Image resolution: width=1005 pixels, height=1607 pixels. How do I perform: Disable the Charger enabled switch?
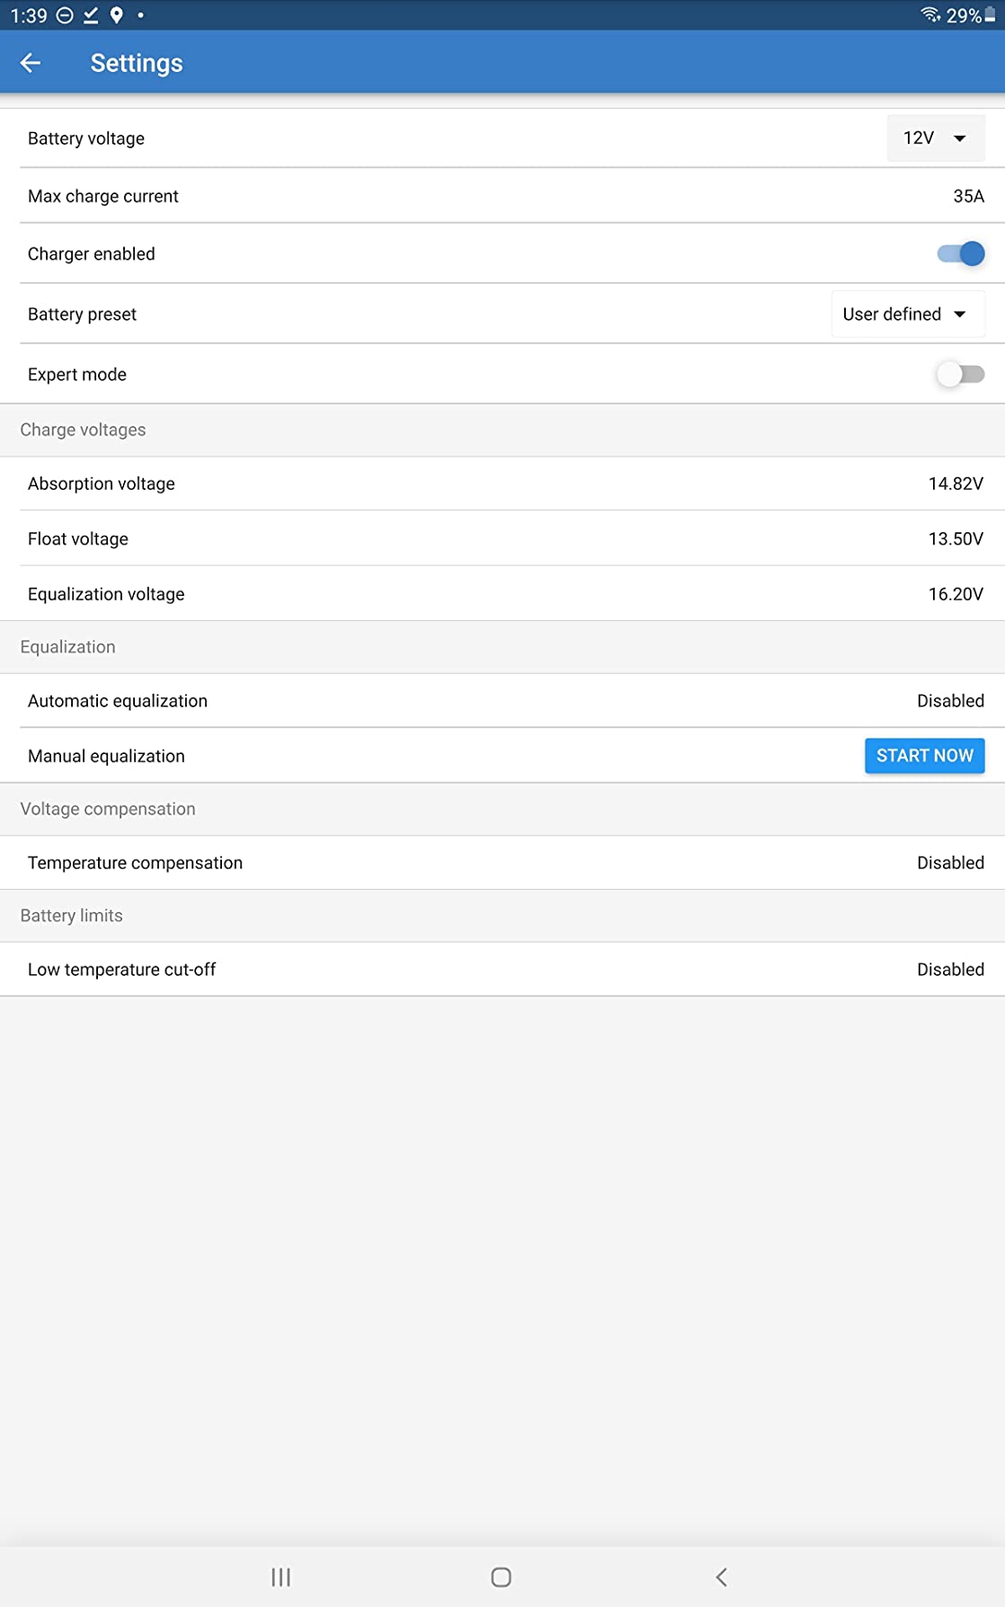tap(960, 254)
